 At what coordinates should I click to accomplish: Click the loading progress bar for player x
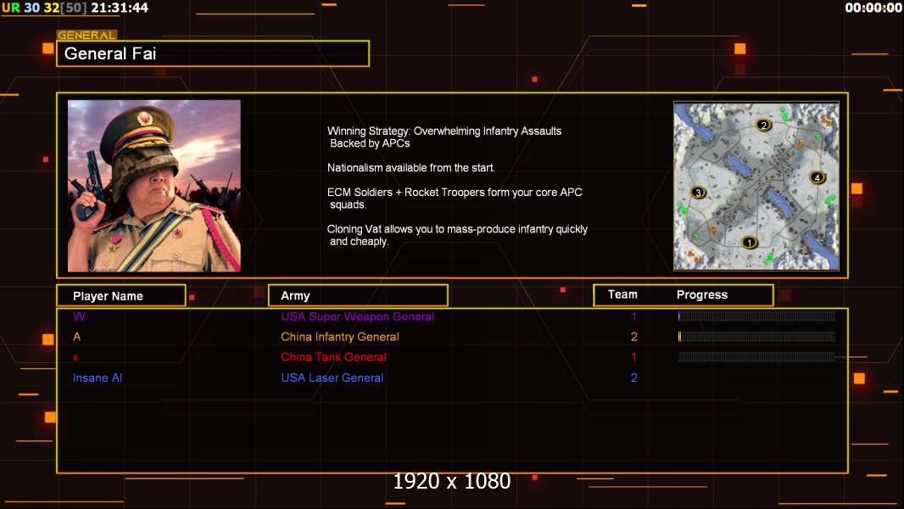[756, 357]
